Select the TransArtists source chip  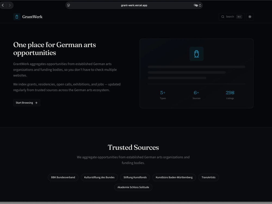[209, 177]
